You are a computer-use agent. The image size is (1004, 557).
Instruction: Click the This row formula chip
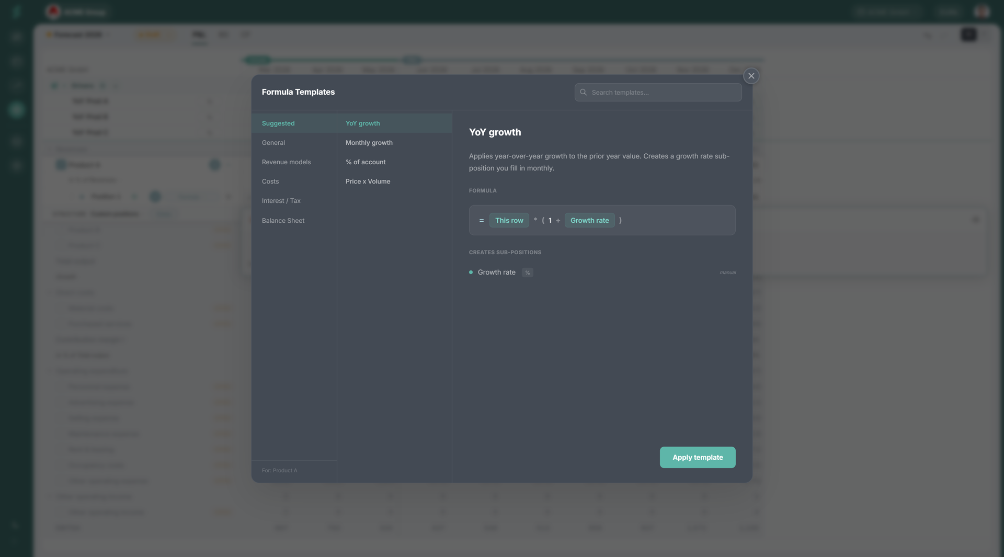509,220
